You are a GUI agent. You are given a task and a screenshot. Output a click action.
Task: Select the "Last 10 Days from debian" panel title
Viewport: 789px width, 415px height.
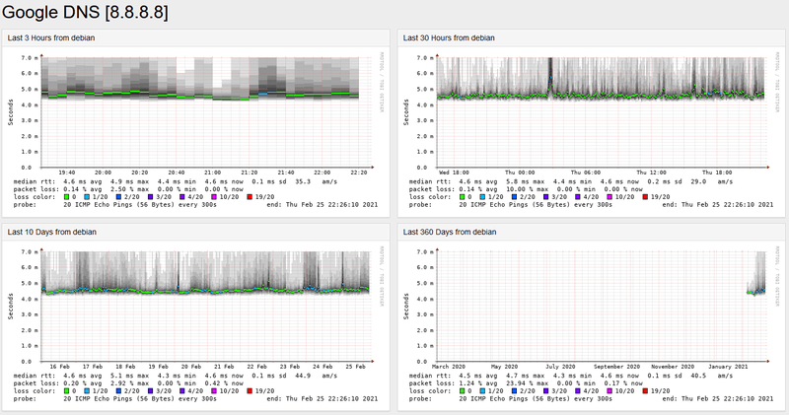click(x=52, y=232)
